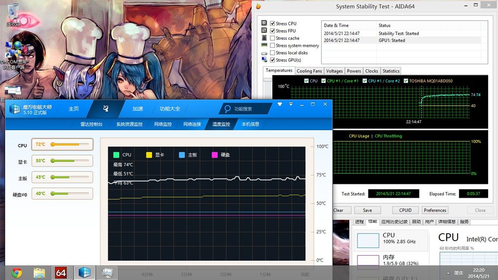Open Ludashi 加速 tab
Image resolution: width=498 pixels, height=280 pixels.
point(137,109)
